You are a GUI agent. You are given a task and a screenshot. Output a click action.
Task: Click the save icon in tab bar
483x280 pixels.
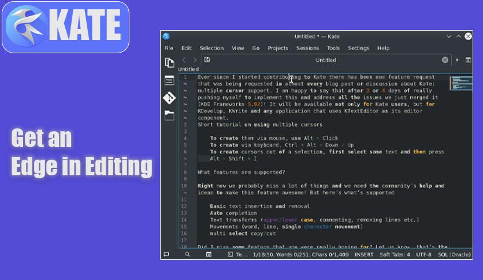click(207, 60)
